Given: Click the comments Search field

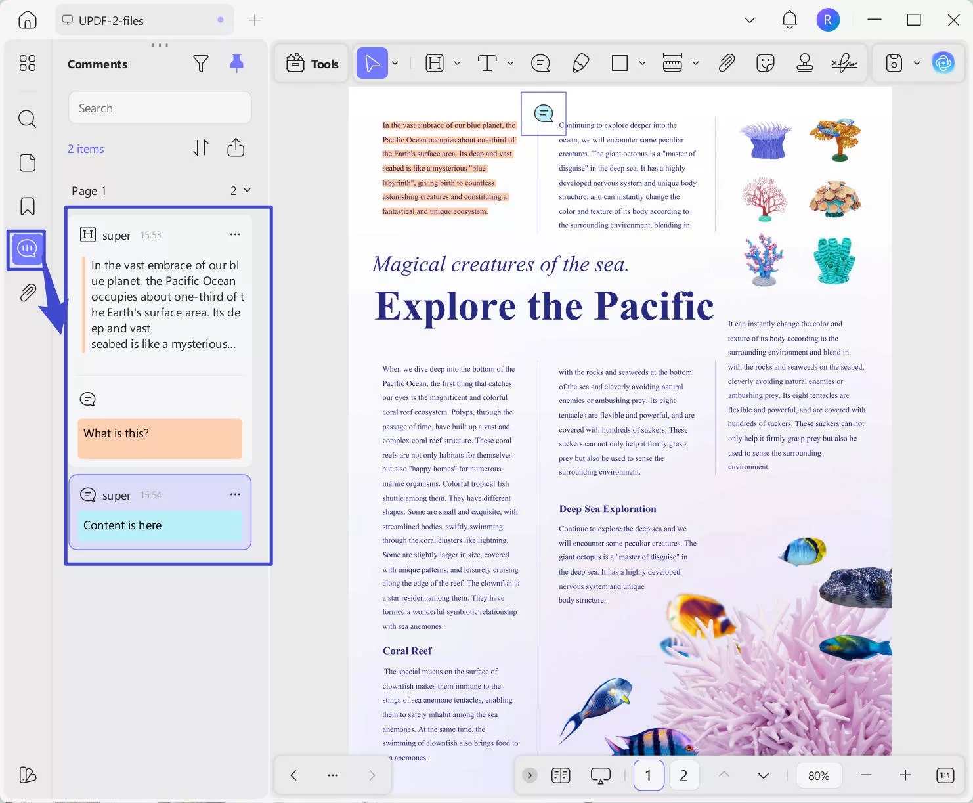Looking at the screenshot, I should point(160,108).
